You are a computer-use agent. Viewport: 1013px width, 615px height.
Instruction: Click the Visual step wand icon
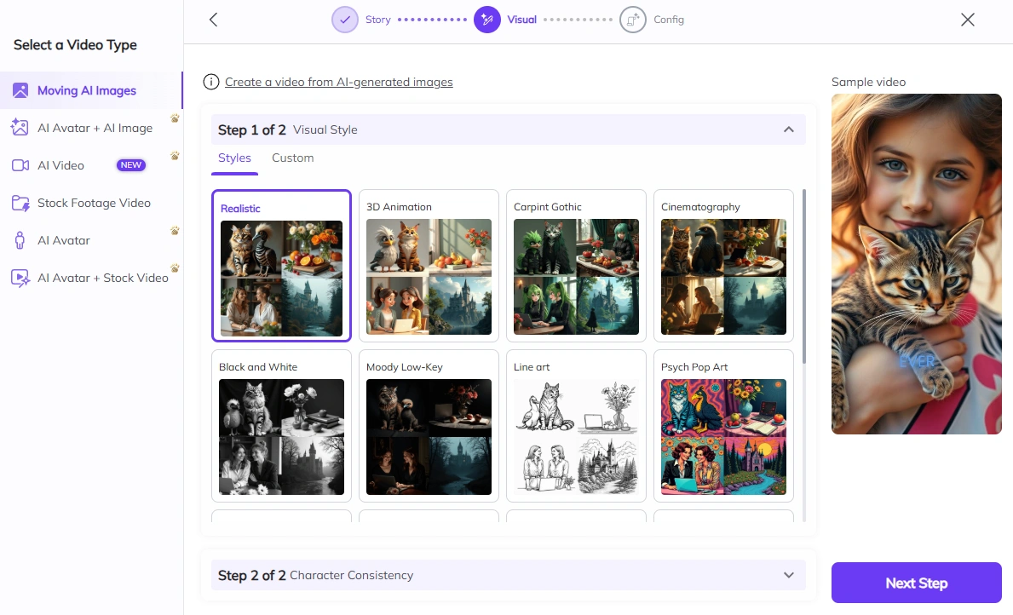487,20
